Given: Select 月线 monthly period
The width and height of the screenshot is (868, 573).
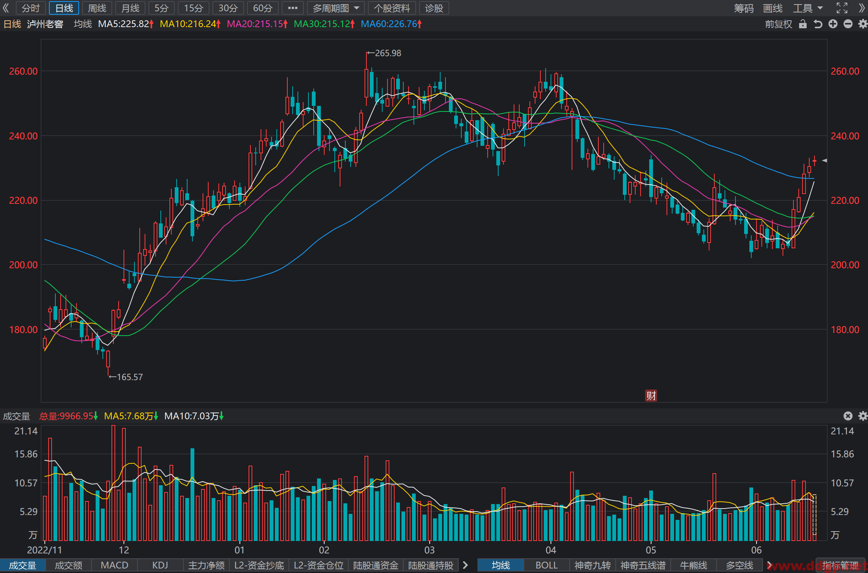Looking at the screenshot, I should 130,8.
